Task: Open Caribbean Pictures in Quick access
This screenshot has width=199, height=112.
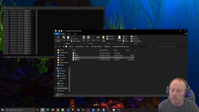Action: pyautogui.click(x=63, y=53)
